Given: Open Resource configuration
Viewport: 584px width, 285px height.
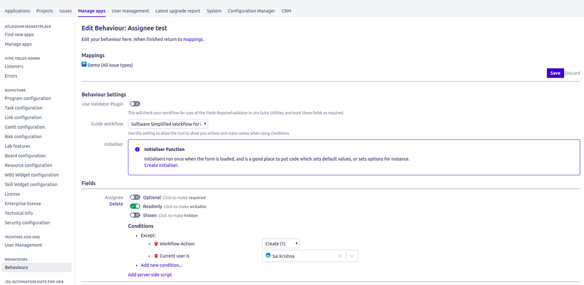Looking at the screenshot, I should point(29,166).
